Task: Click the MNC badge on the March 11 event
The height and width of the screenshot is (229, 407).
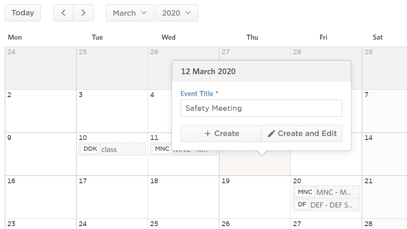Action: pos(161,148)
